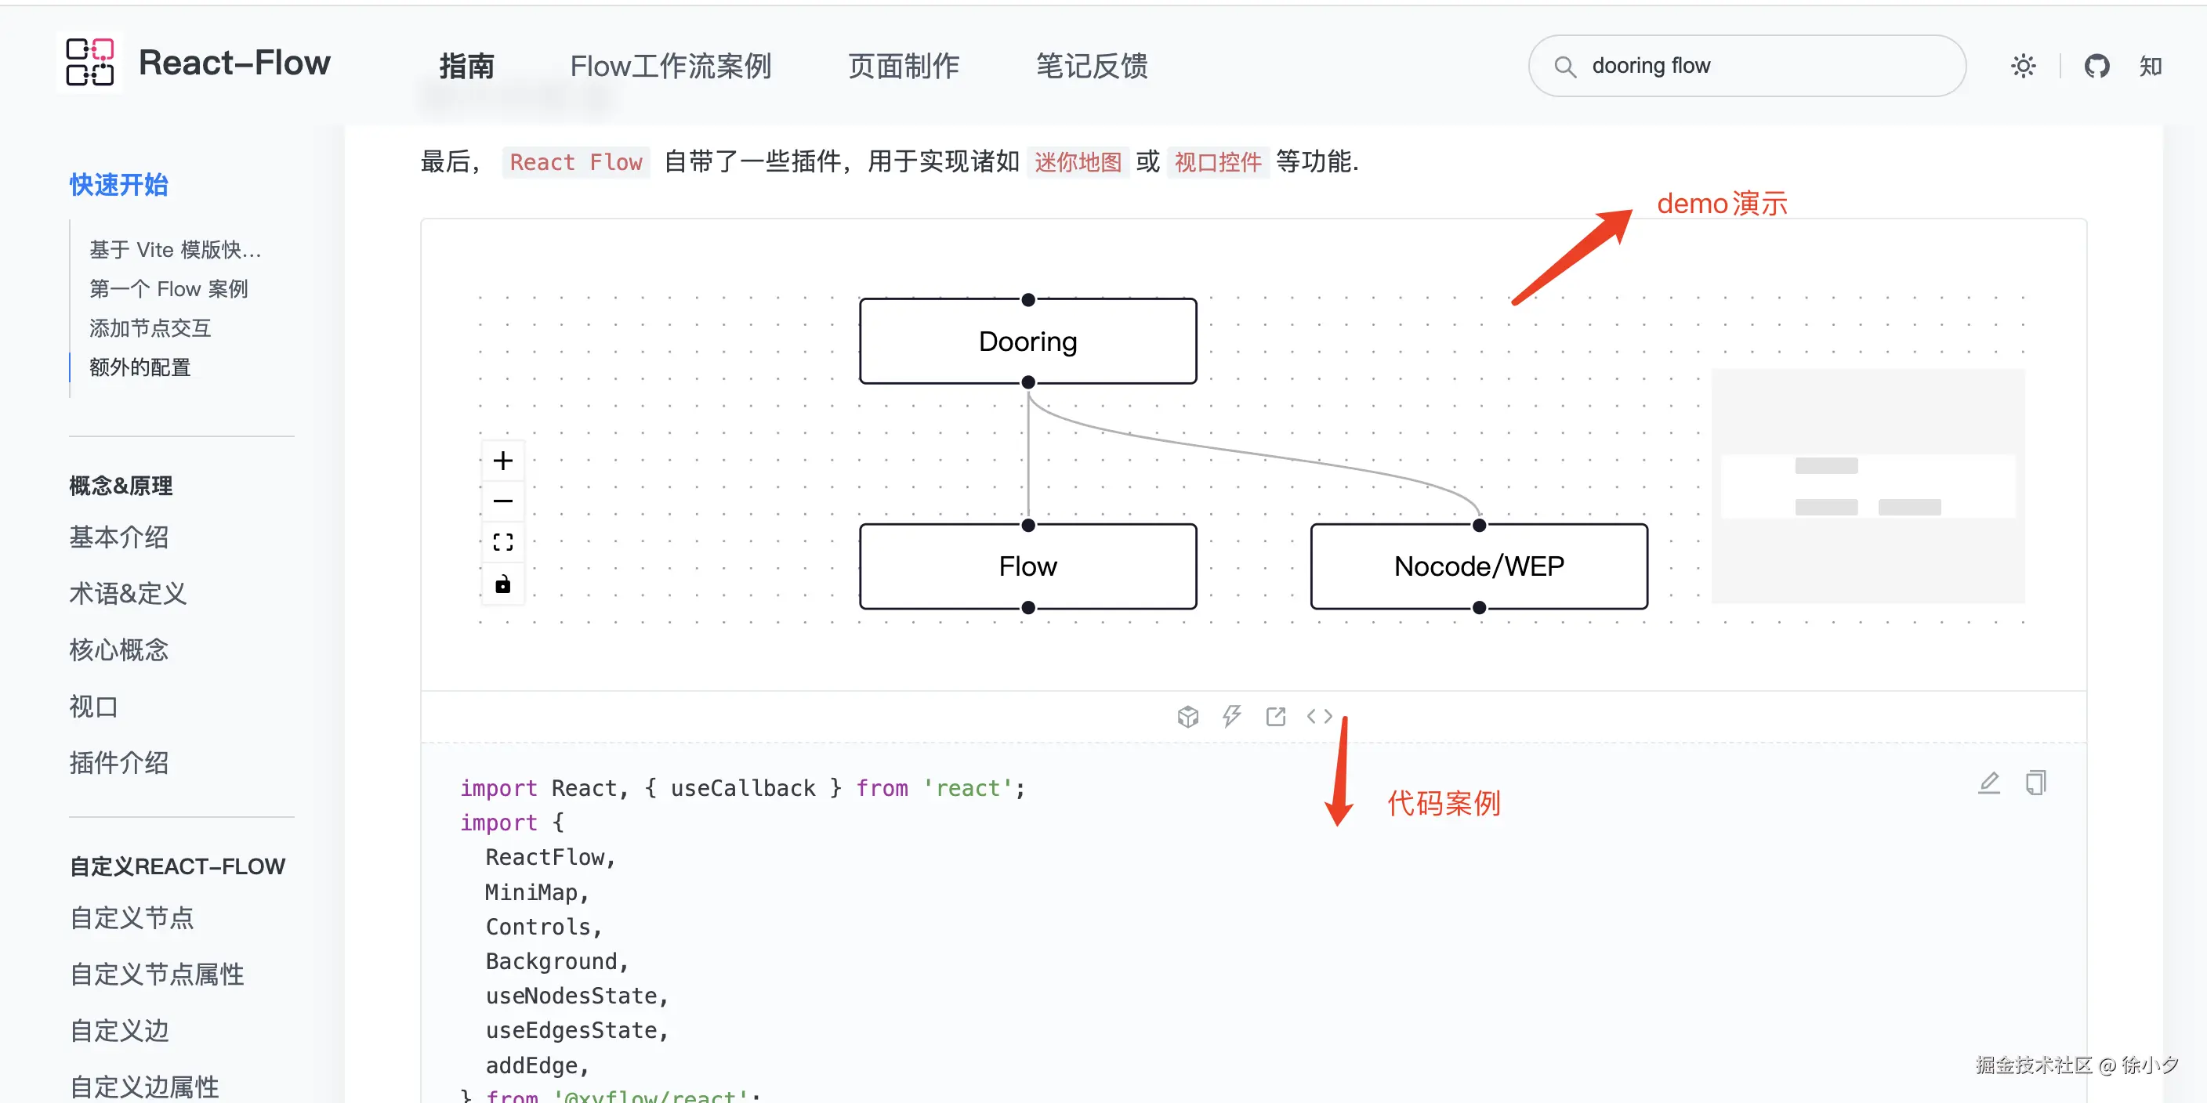Open the Flow工作流案例 nav tab
Viewport: 2207px width, 1103px height.
point(670,66)
